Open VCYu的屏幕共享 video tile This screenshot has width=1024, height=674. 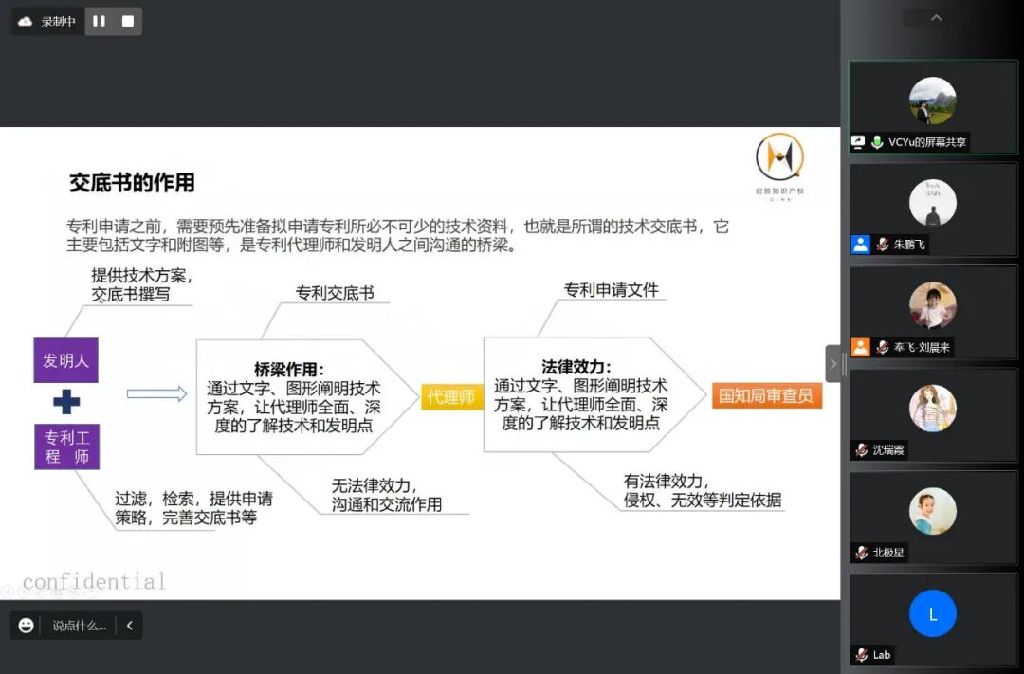coord(933,100)
